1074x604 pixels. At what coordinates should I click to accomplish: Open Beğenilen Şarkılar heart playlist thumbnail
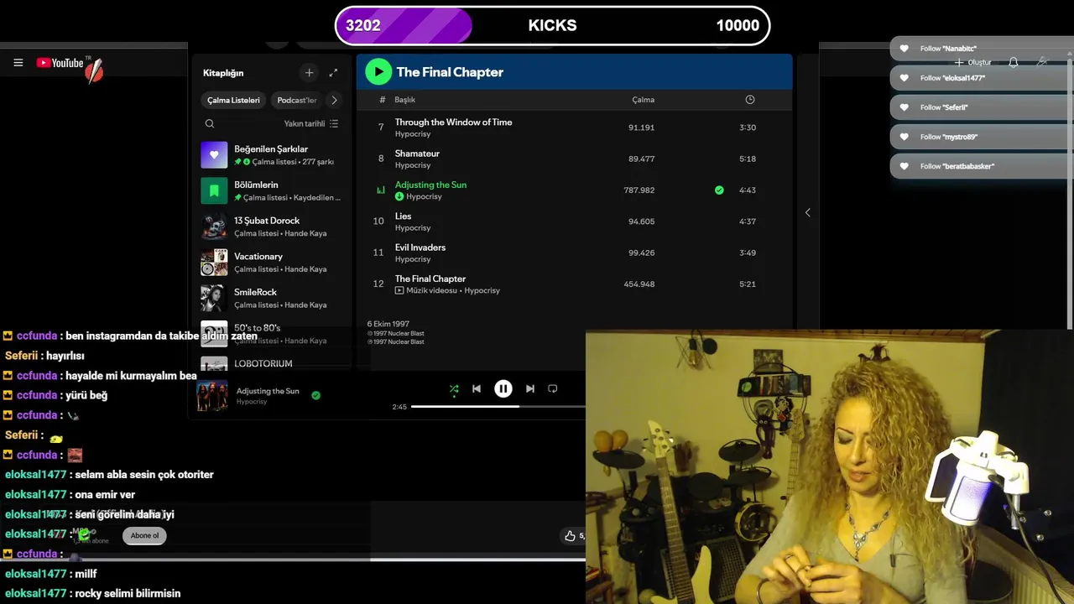pos(214,154)
